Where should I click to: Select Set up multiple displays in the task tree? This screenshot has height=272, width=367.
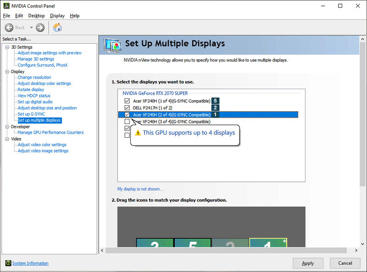pos(39,120)
